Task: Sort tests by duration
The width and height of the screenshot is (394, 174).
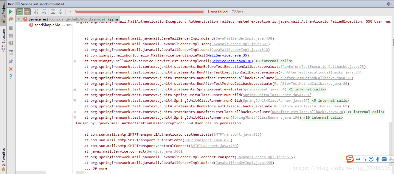Action: click(x=44, y=11)
